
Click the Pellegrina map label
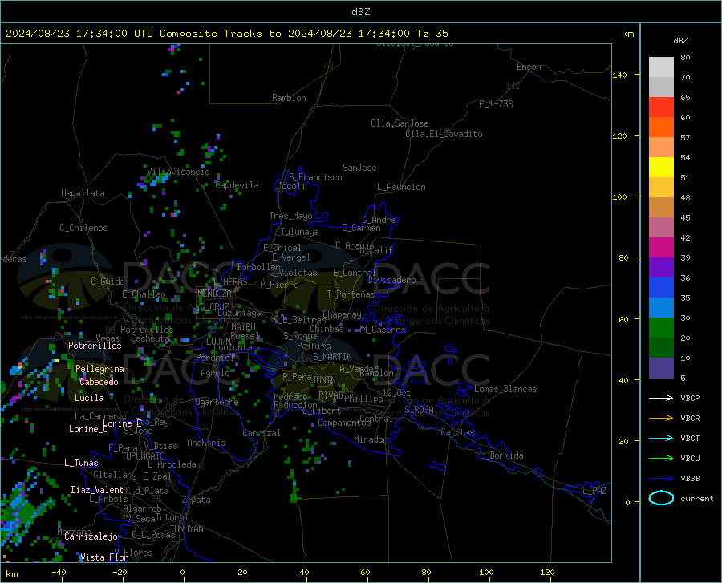99,369
